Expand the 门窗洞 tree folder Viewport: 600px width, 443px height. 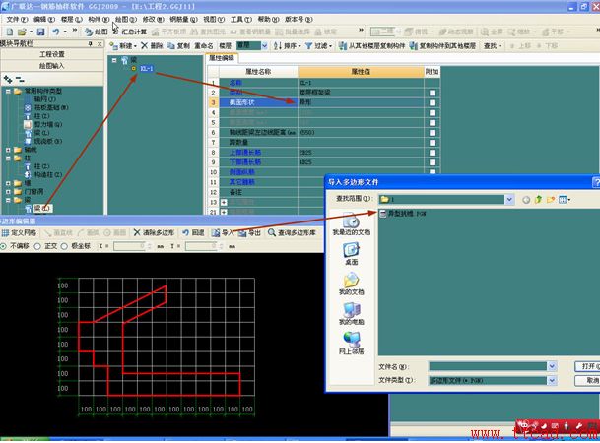click(8, 192)
